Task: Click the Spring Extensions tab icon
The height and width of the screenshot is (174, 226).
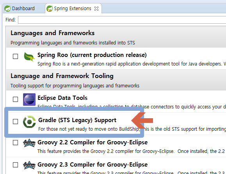Action: (50, 9)
